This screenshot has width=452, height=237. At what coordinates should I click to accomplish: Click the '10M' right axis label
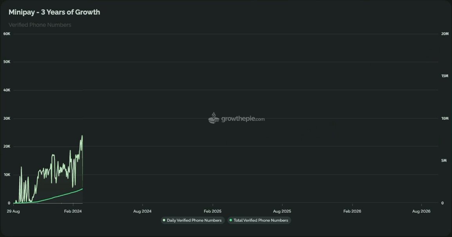tap(445, 118)
